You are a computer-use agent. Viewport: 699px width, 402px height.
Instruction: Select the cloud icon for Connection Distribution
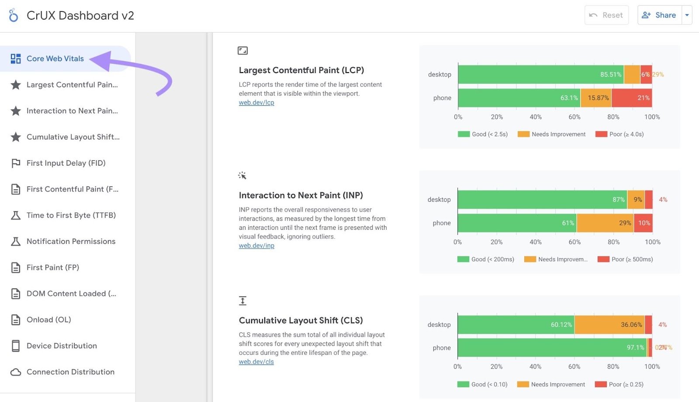[x=16, y=372]
